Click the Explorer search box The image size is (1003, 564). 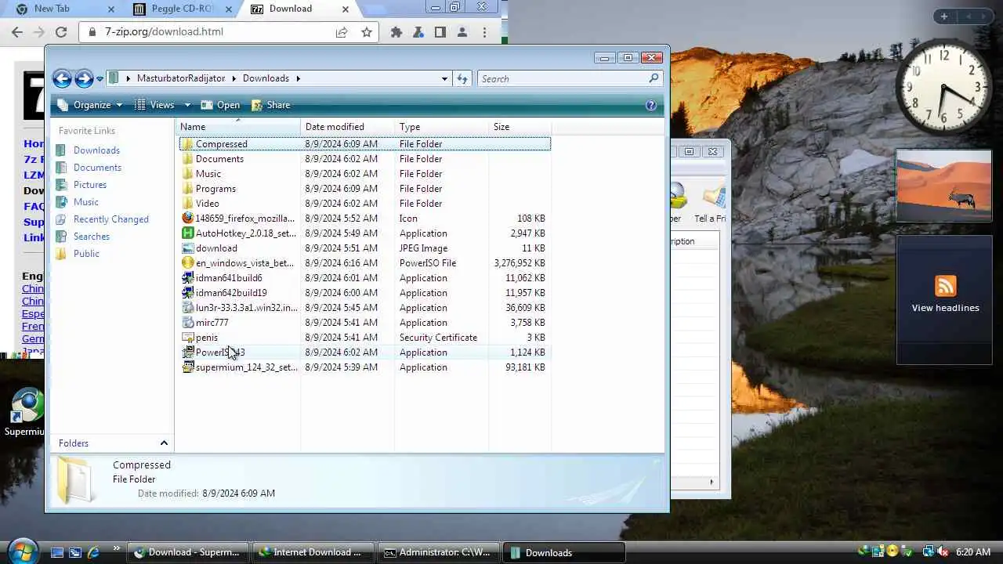tap(564, 78)
